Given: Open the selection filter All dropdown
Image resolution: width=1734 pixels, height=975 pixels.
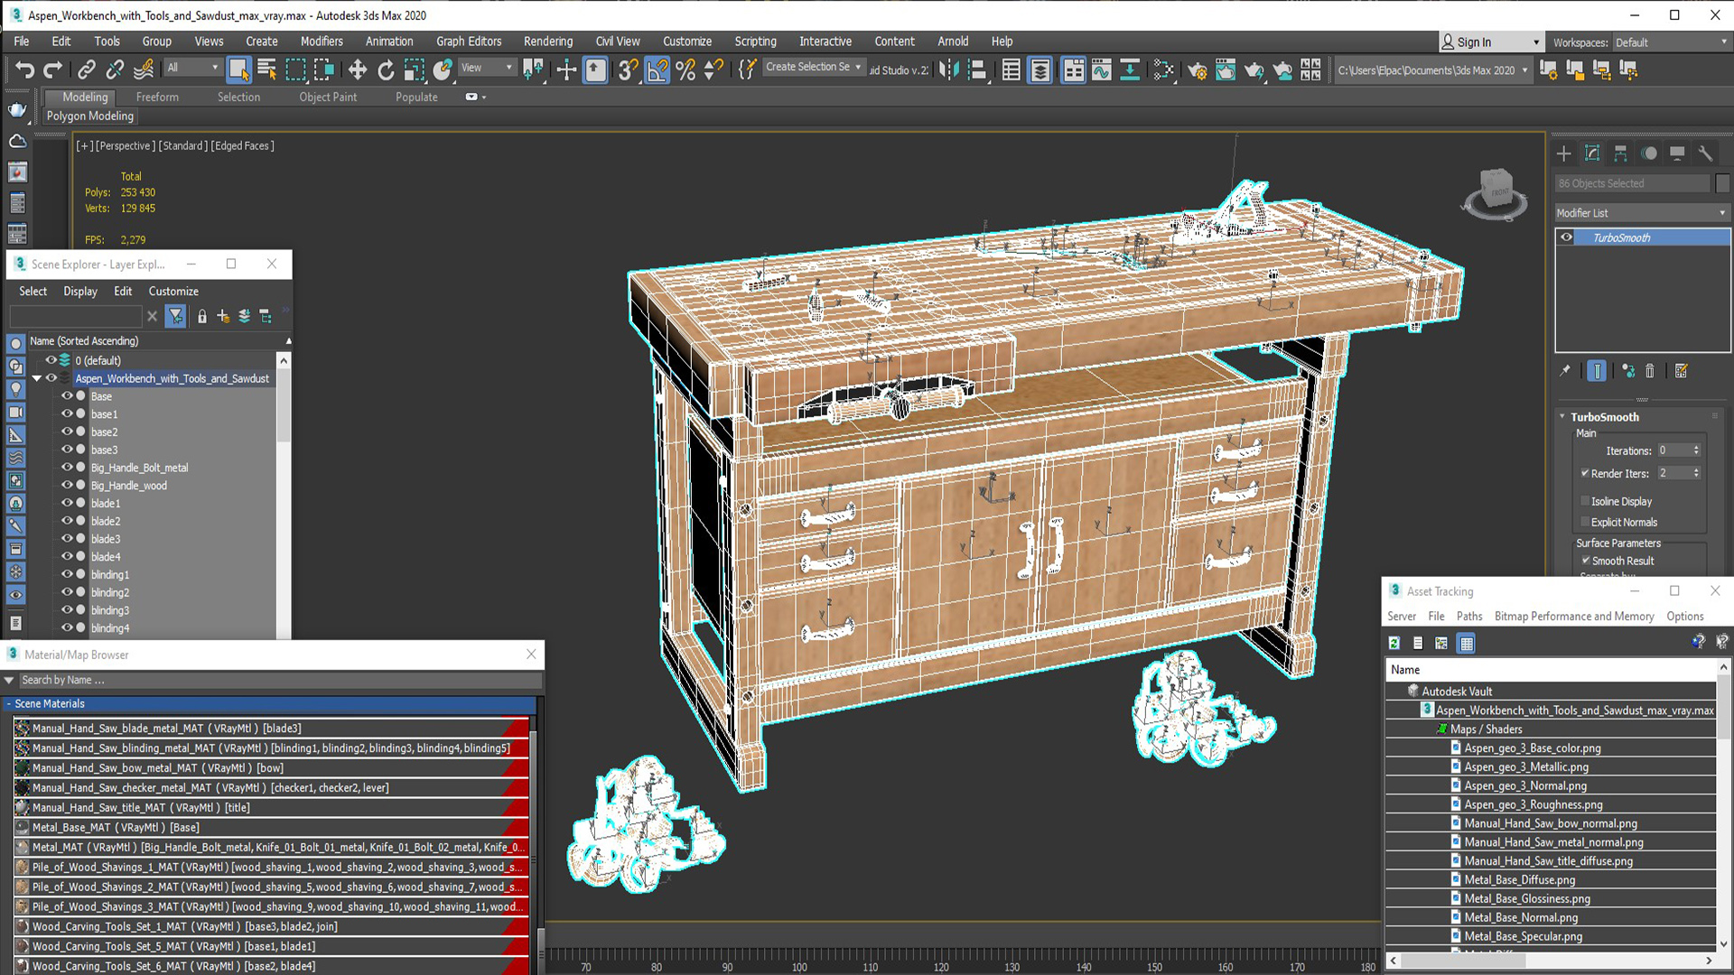Looking at the screenshot, I should 192,68.
